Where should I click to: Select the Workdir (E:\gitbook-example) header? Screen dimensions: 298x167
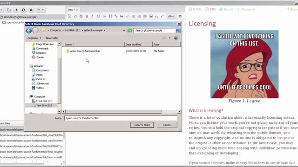(x=32, y=17)
